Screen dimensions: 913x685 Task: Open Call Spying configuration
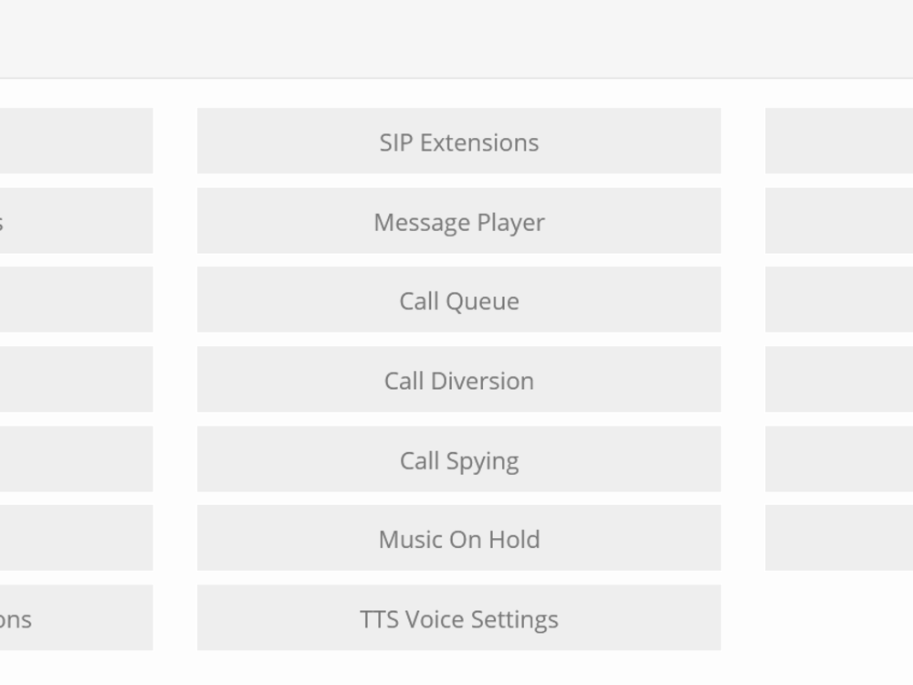click(x=458, y=459)
